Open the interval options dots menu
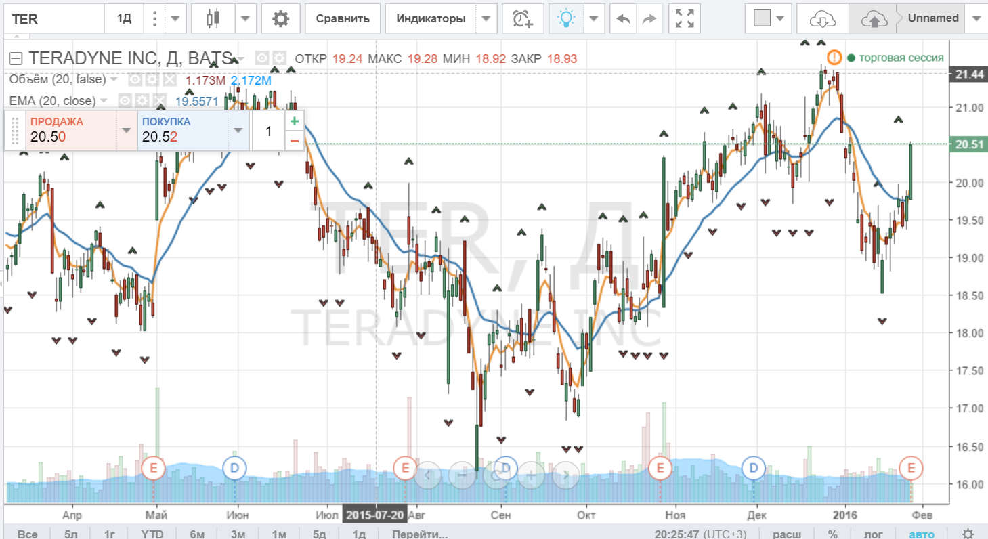988x539 pixels. pyautogui.click(x=155, y=18)
